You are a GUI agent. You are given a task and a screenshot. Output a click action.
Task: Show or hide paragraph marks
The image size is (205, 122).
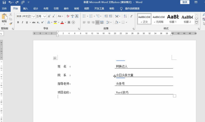(x=132, y=16)
